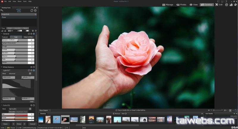Toggle White Balance group on or off
The width and height of the screenshot is (238, 129).
point(34,67)
